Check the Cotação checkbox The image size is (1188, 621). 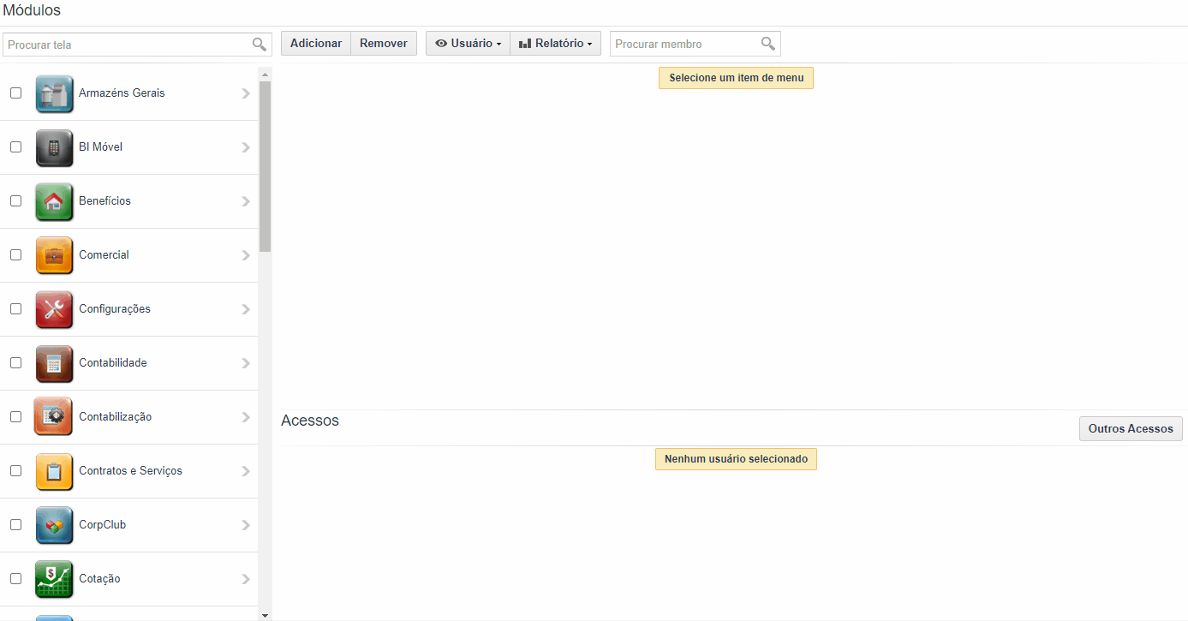pos(15,579)
